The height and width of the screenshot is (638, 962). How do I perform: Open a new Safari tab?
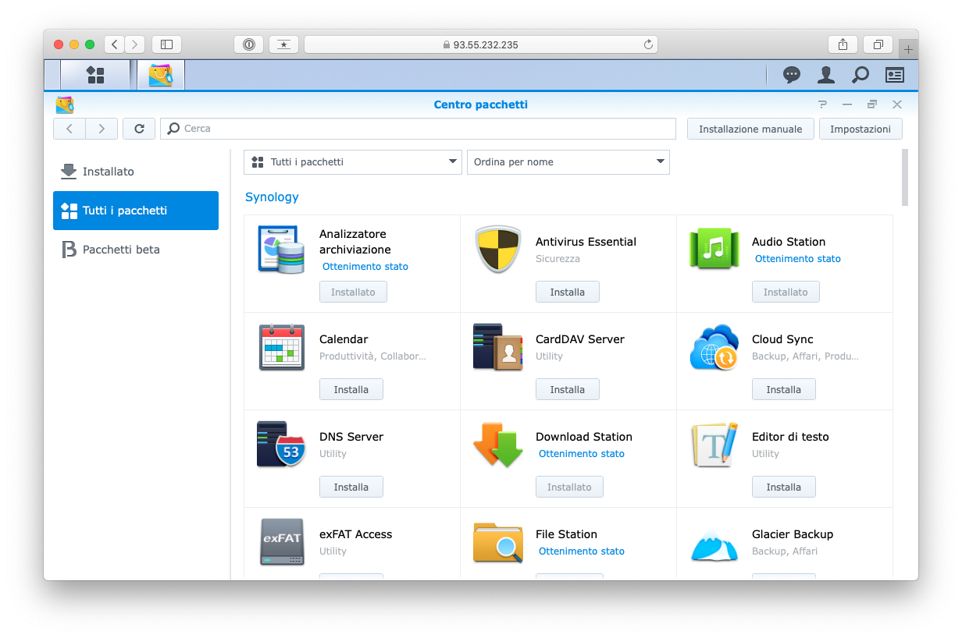click(908, 48)
